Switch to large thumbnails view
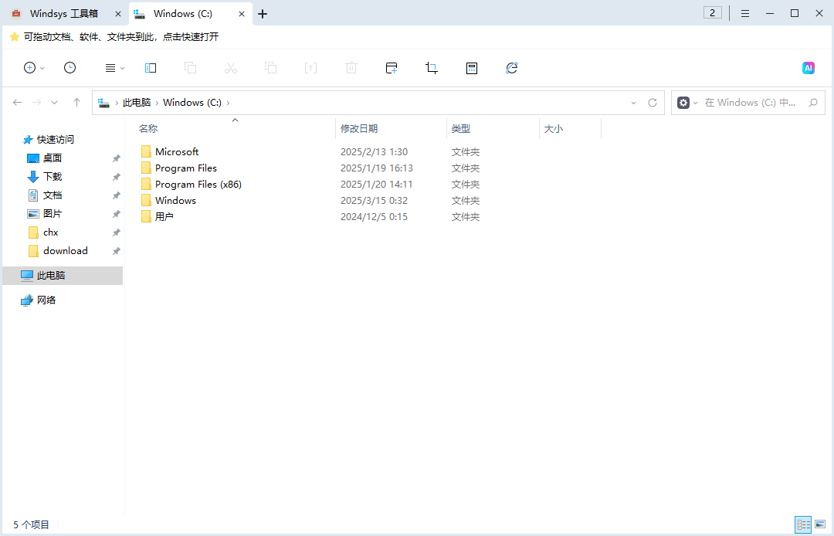 point(820,525)
